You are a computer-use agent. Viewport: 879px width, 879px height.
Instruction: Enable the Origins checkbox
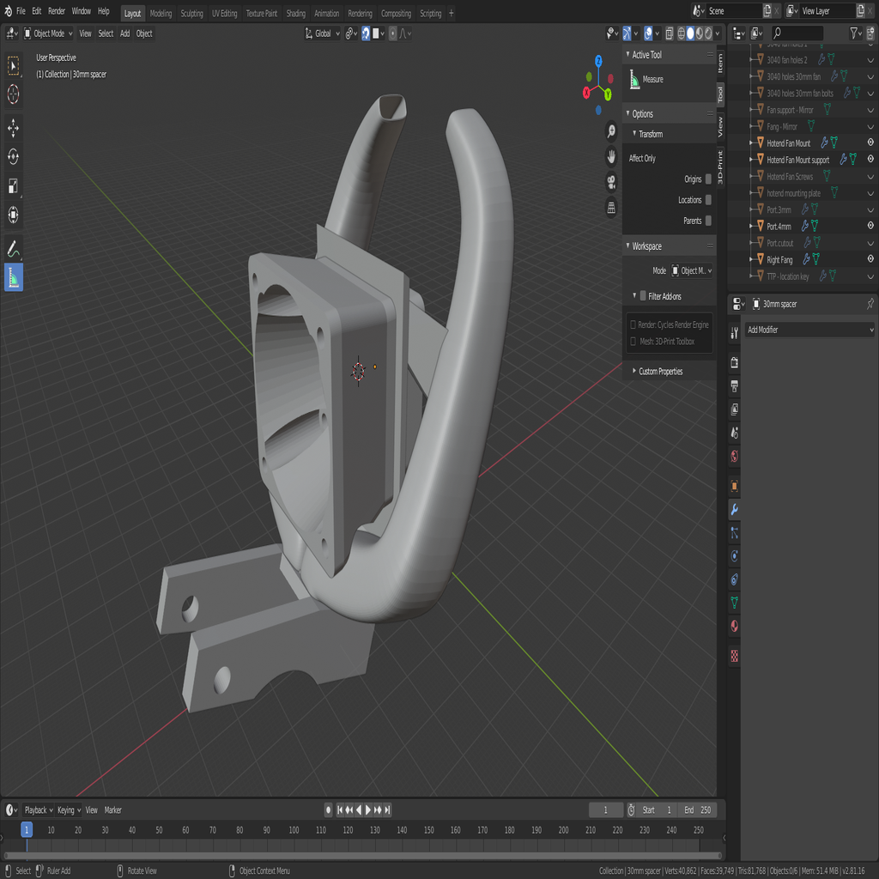click(x=708, y=179)
